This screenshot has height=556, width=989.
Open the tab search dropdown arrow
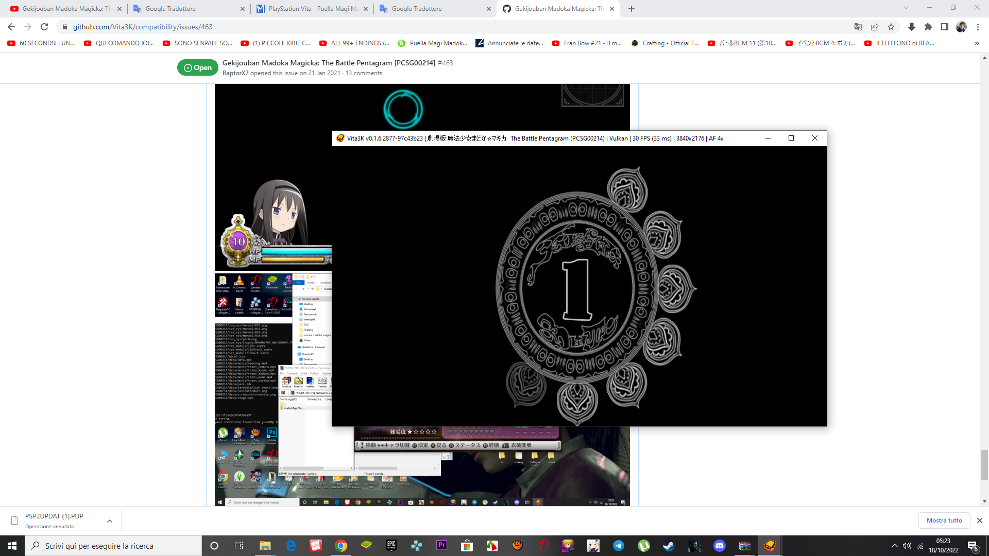pos(906,8)
